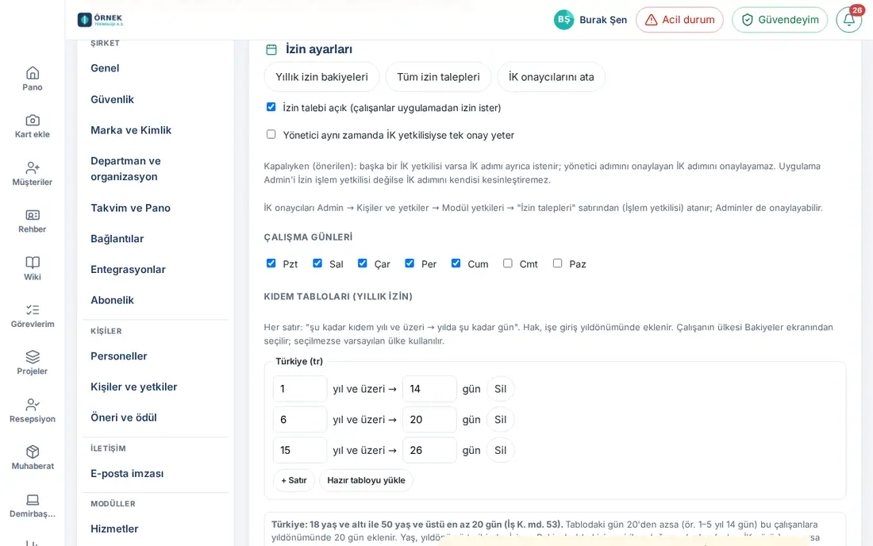Uncheck the Çar working day
873x546 pixels.
click(x=363, y=263)
